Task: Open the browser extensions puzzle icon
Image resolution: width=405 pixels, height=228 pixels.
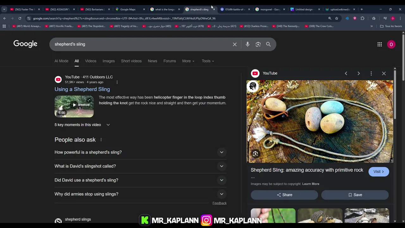Action: (x=362, y=18)
